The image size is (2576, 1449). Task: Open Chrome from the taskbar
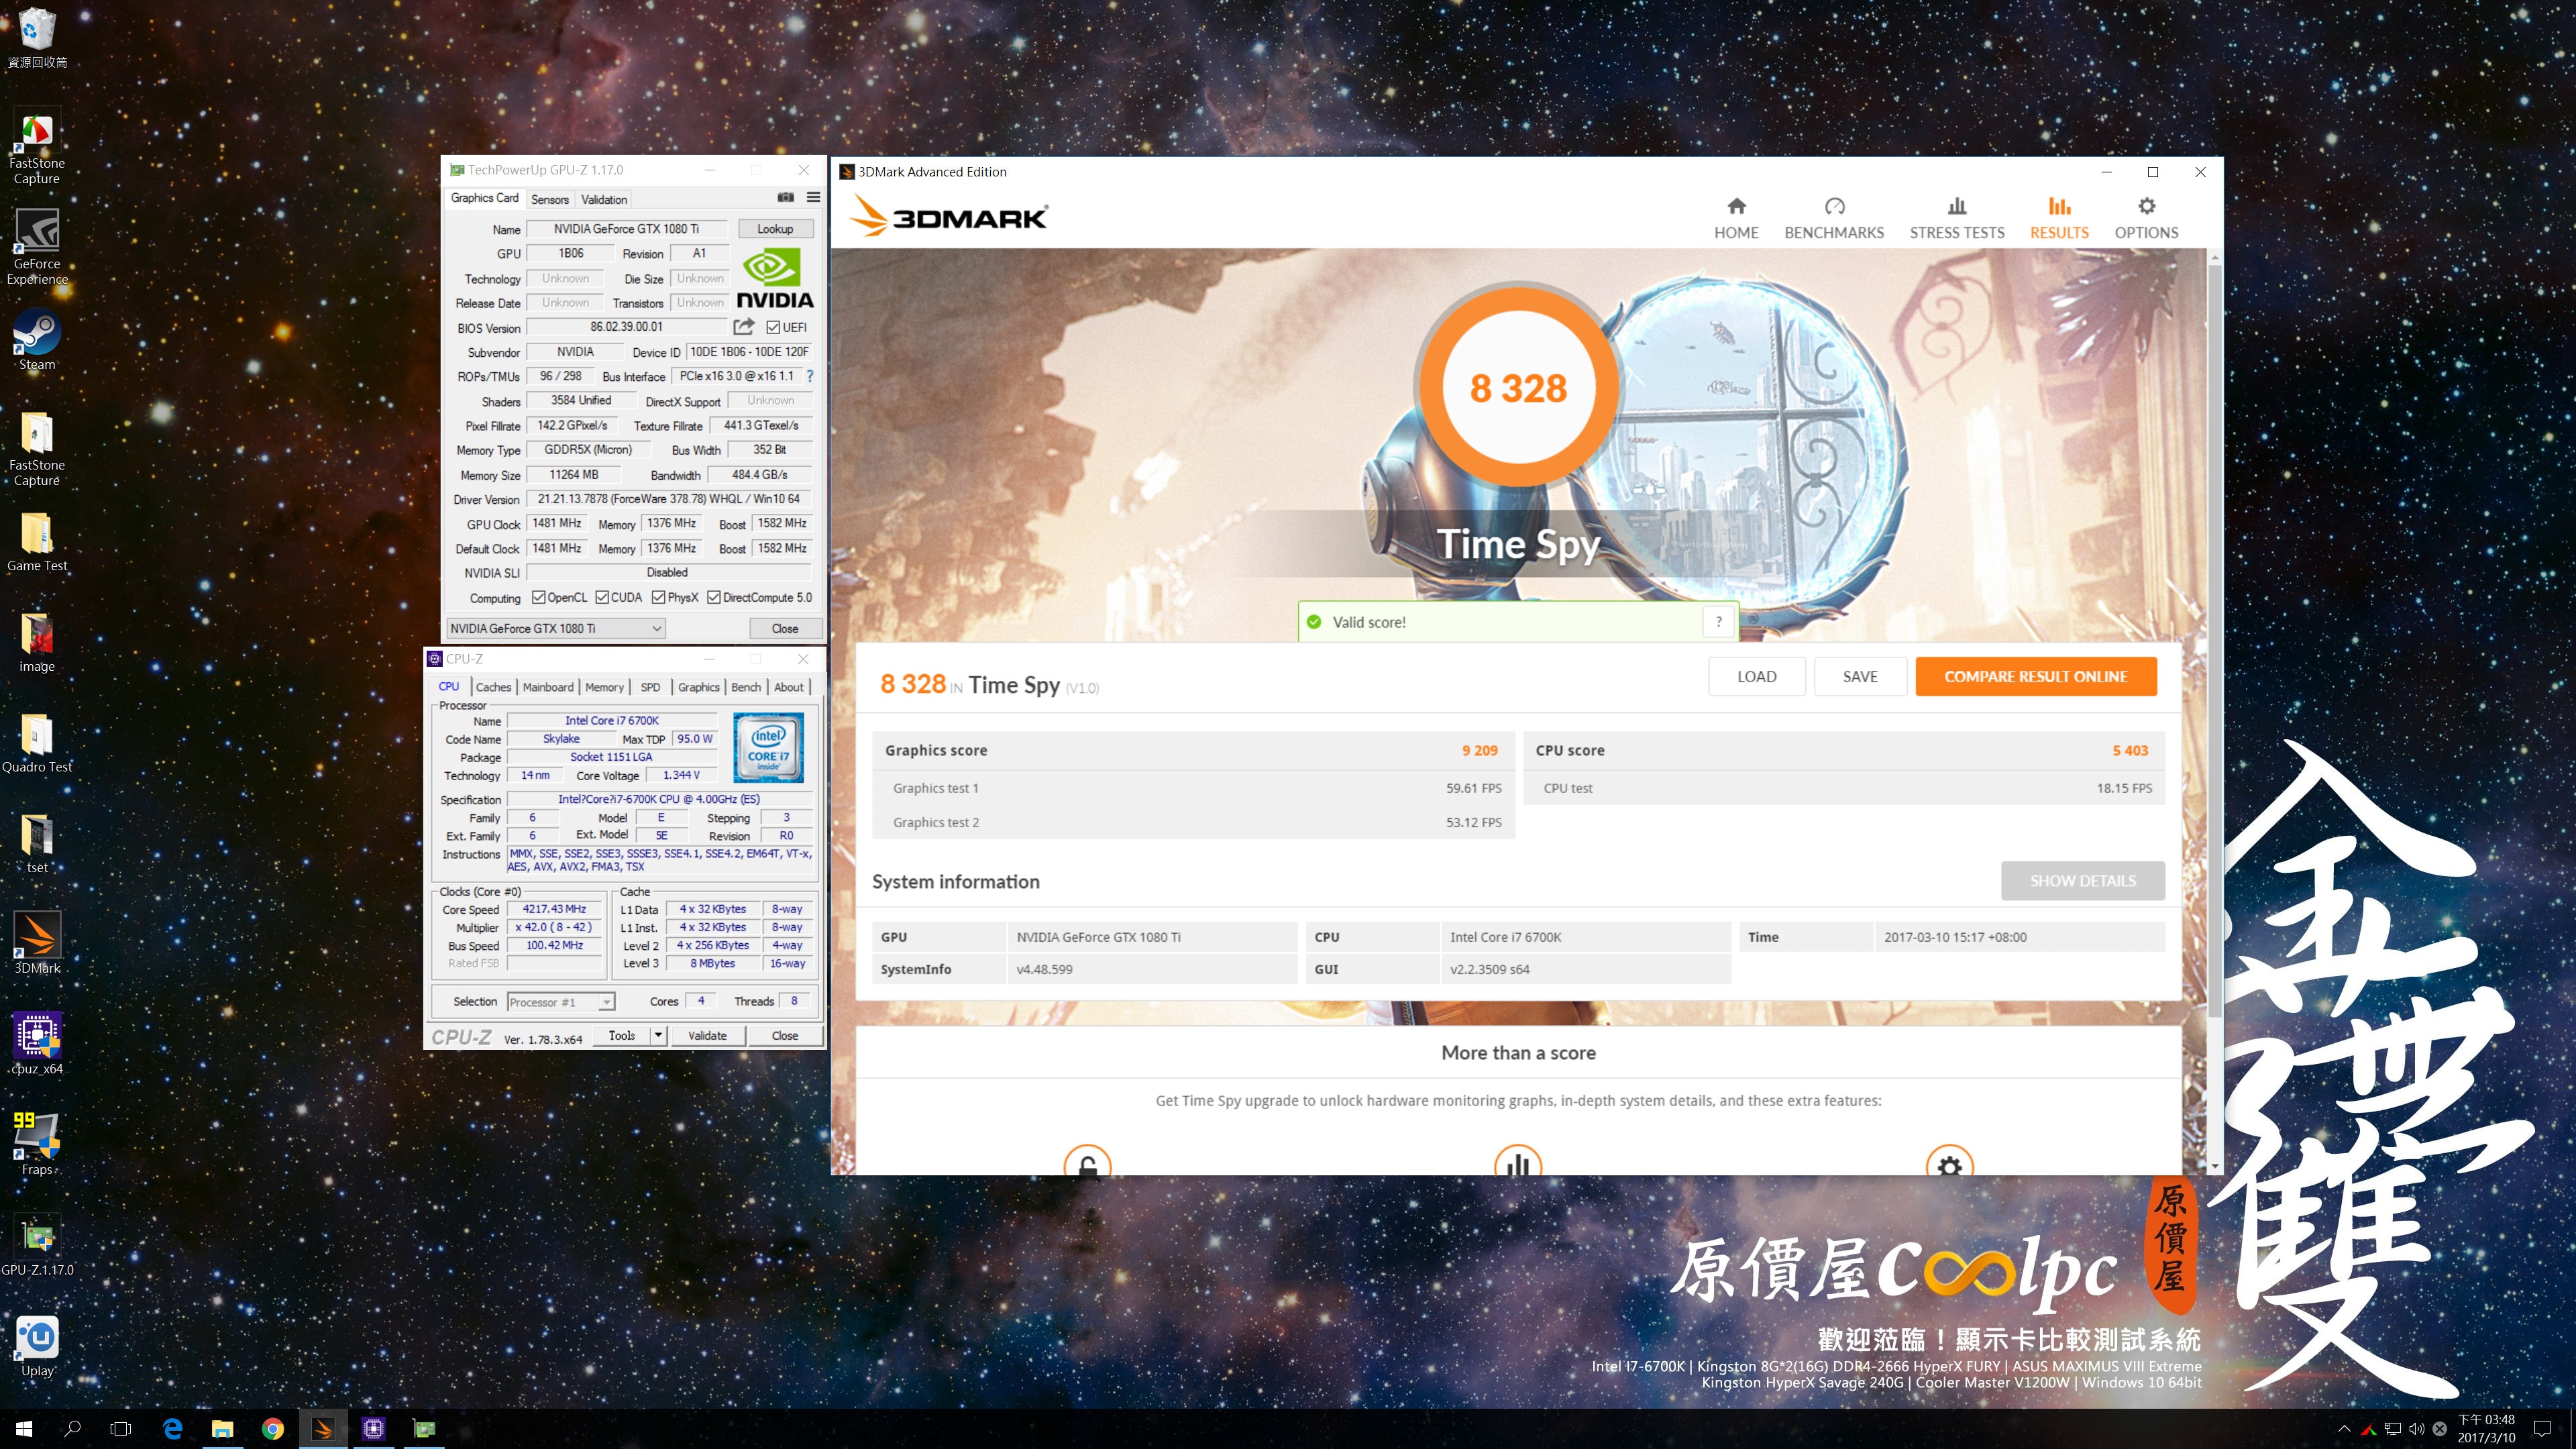[272, 1429]
